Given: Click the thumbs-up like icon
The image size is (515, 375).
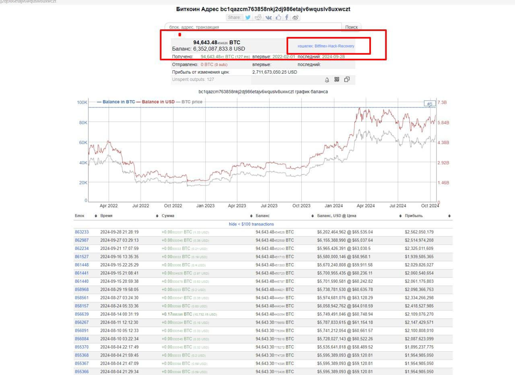Looking at the screenshot, I should pos(278,17).
